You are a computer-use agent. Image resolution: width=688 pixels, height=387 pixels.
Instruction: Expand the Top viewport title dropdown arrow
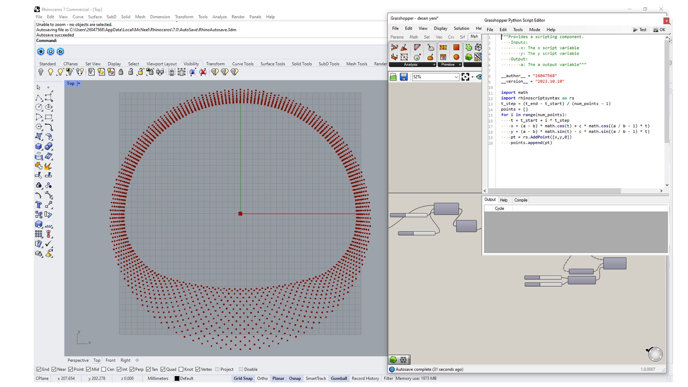(79, 83)
